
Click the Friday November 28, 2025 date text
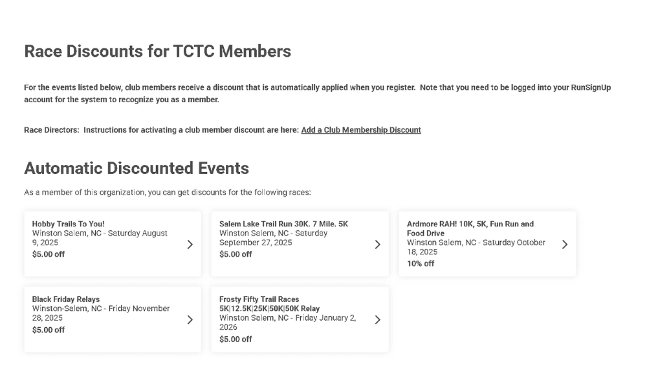(x=101, y=314)
